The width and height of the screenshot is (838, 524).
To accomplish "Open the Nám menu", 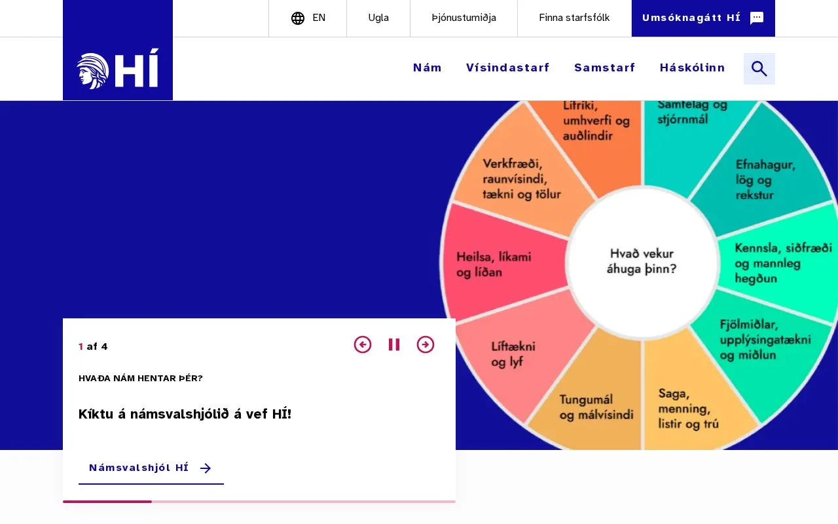I will (x=428, y=68).
